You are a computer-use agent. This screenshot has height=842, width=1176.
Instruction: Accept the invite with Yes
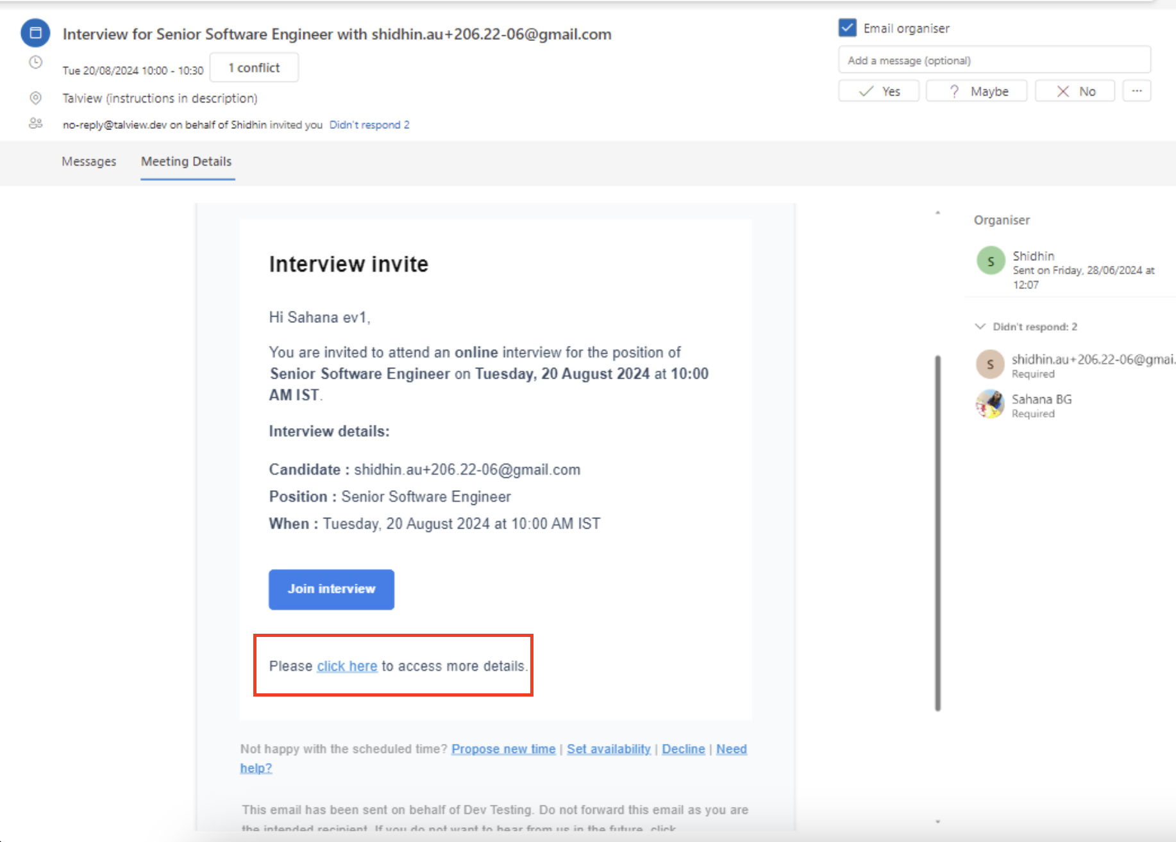(878, 90)
